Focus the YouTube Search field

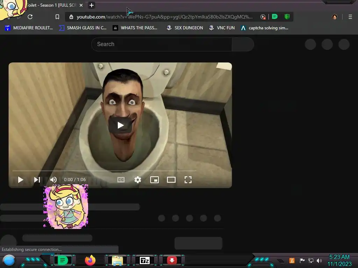[x=162, y=44]
